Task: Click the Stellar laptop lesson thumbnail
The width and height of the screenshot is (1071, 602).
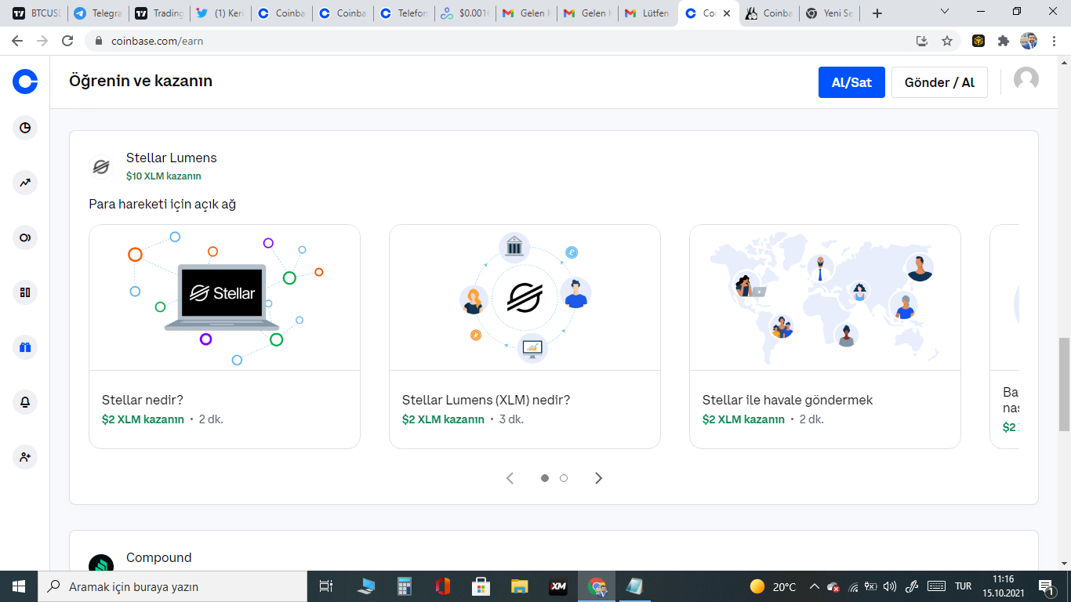Action: pos(224,298)
